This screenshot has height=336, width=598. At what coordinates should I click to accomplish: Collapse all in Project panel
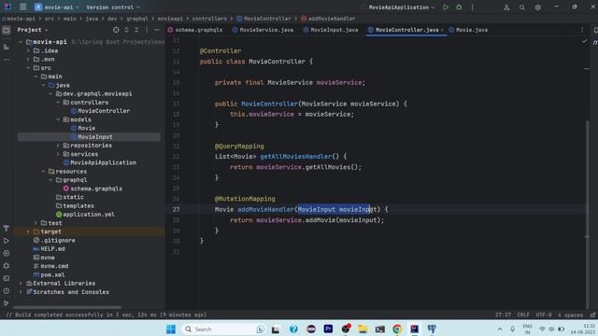pos(136,30)
